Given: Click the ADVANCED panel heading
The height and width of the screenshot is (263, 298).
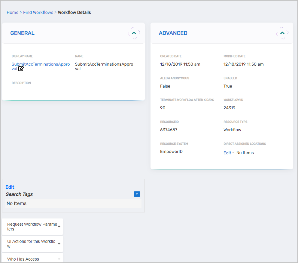Looking at the screenshot, I should pyautogui.click(x=173, y=33).
